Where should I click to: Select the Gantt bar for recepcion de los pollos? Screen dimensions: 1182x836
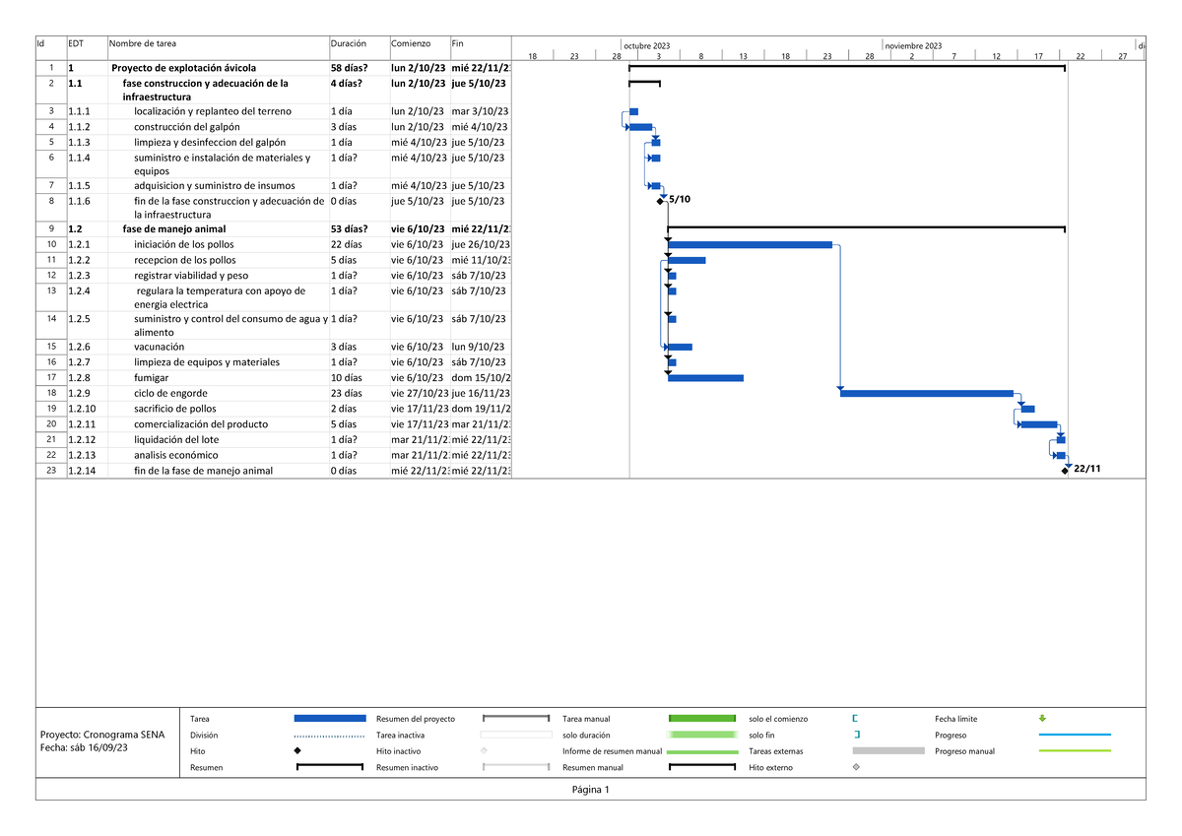[x=687, y=260]
